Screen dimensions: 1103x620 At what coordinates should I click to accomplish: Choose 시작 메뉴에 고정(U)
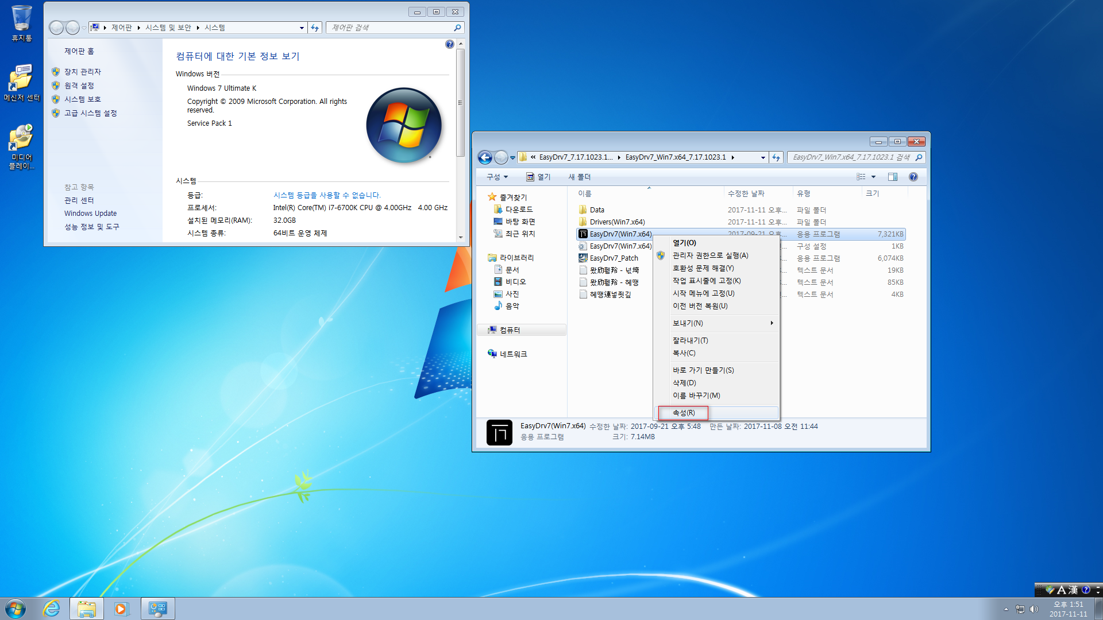[716, 293]
